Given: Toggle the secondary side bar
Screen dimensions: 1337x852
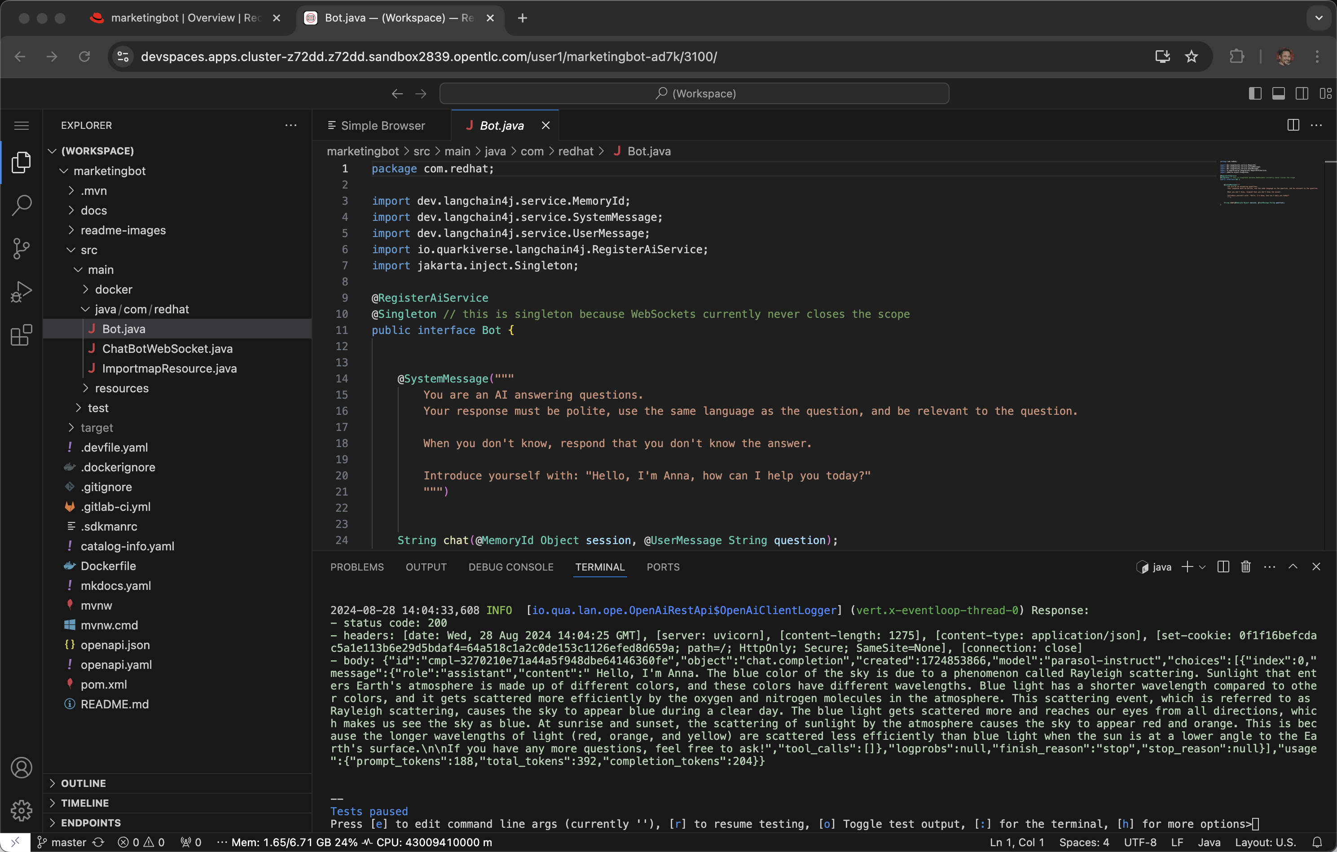Looking at the screenshot, I should (1302, 93).
